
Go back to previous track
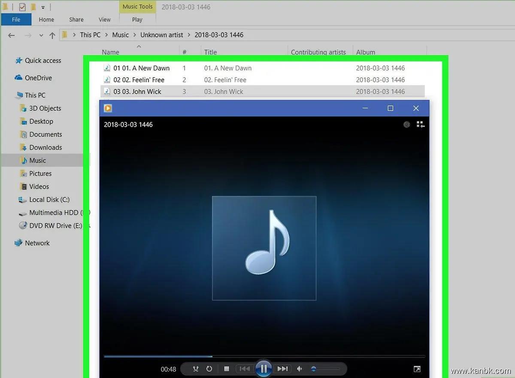point(245,369)
